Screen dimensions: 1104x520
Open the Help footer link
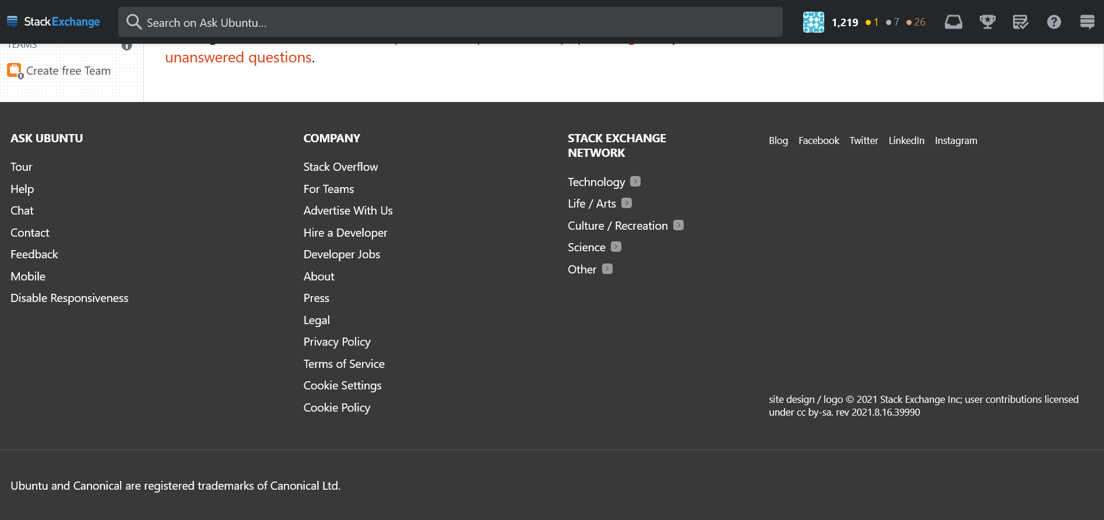click(22, 189)
